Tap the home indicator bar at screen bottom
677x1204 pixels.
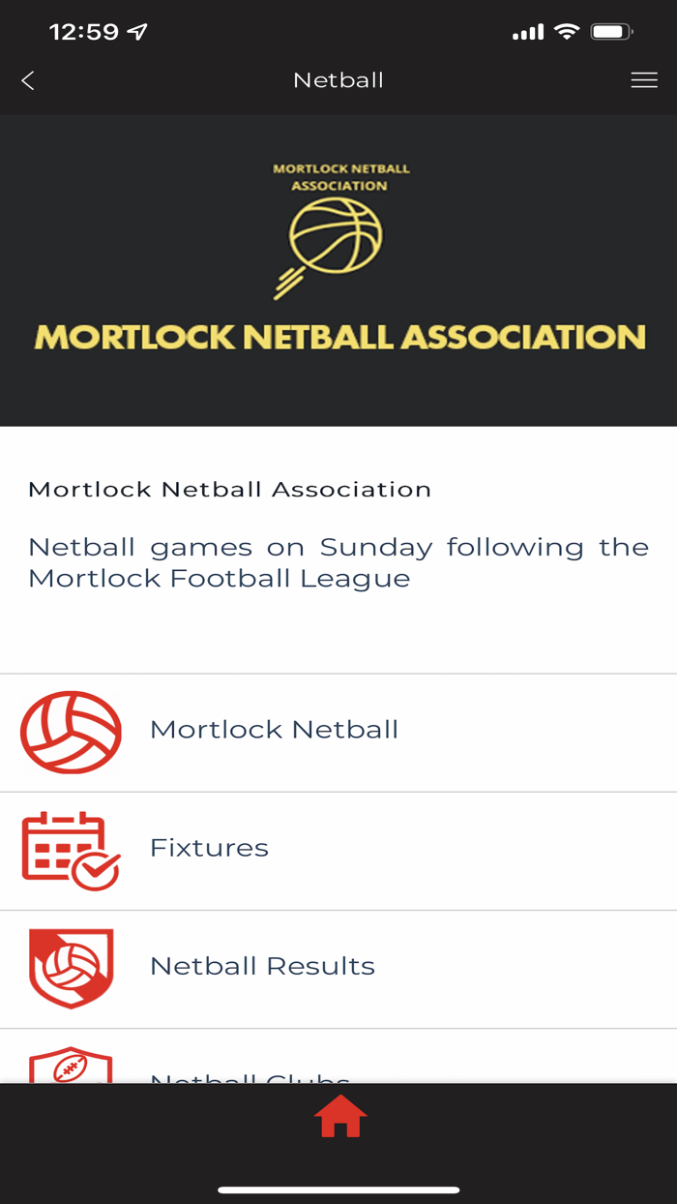click(338, 1189)
